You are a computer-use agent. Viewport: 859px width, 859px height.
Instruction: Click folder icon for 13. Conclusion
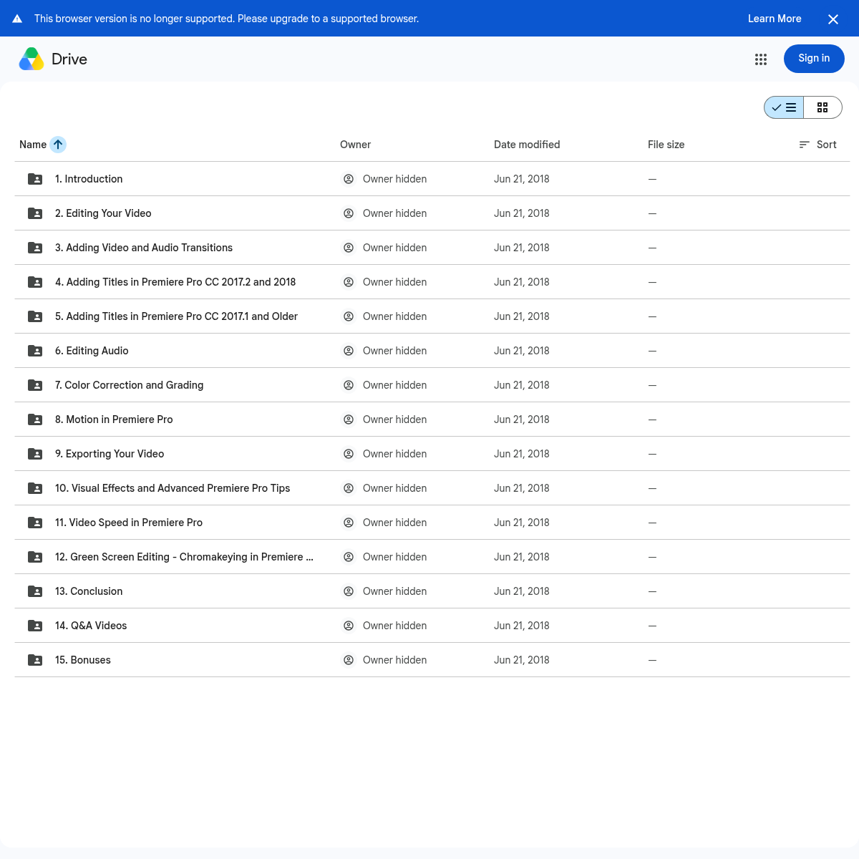pyautogui.click(x=35, y=591)
